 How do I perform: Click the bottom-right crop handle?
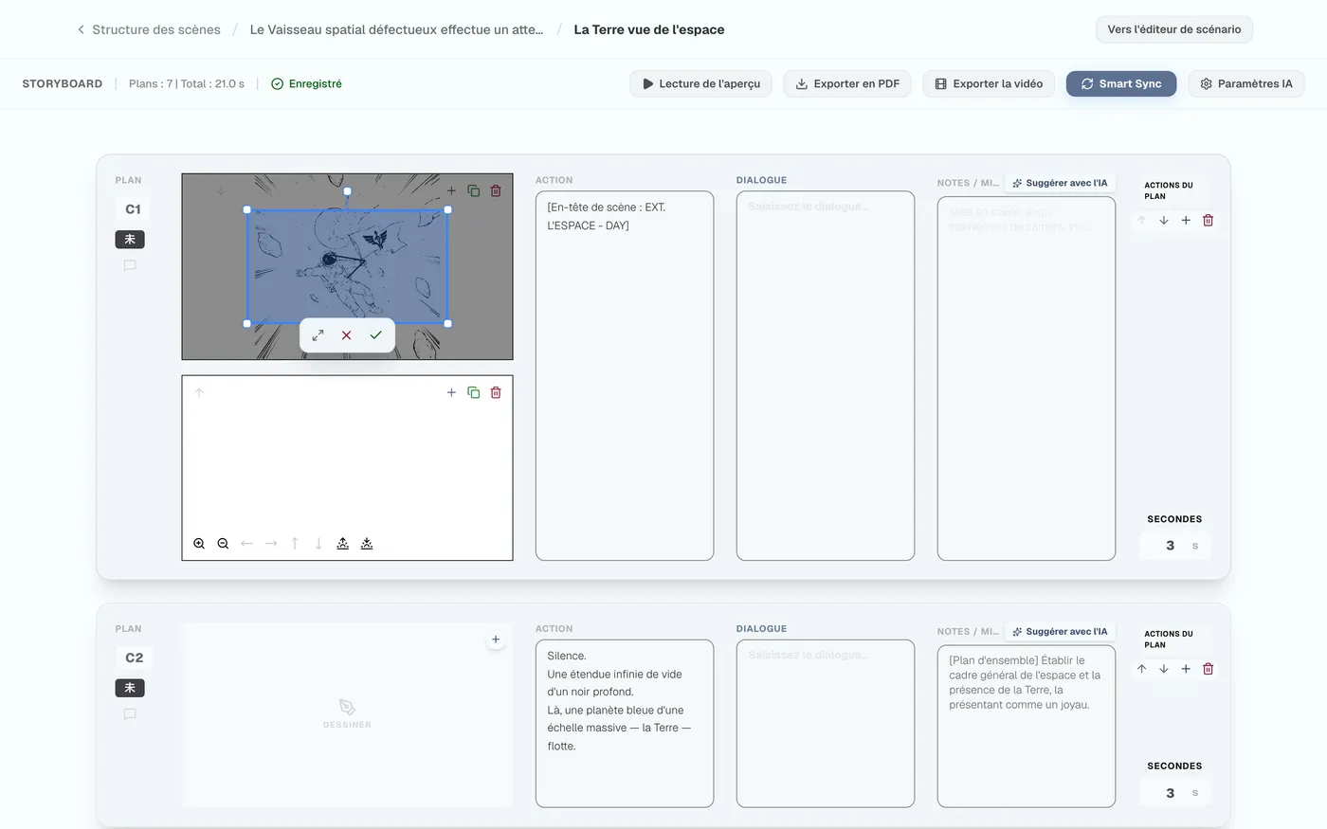point(447,324)
